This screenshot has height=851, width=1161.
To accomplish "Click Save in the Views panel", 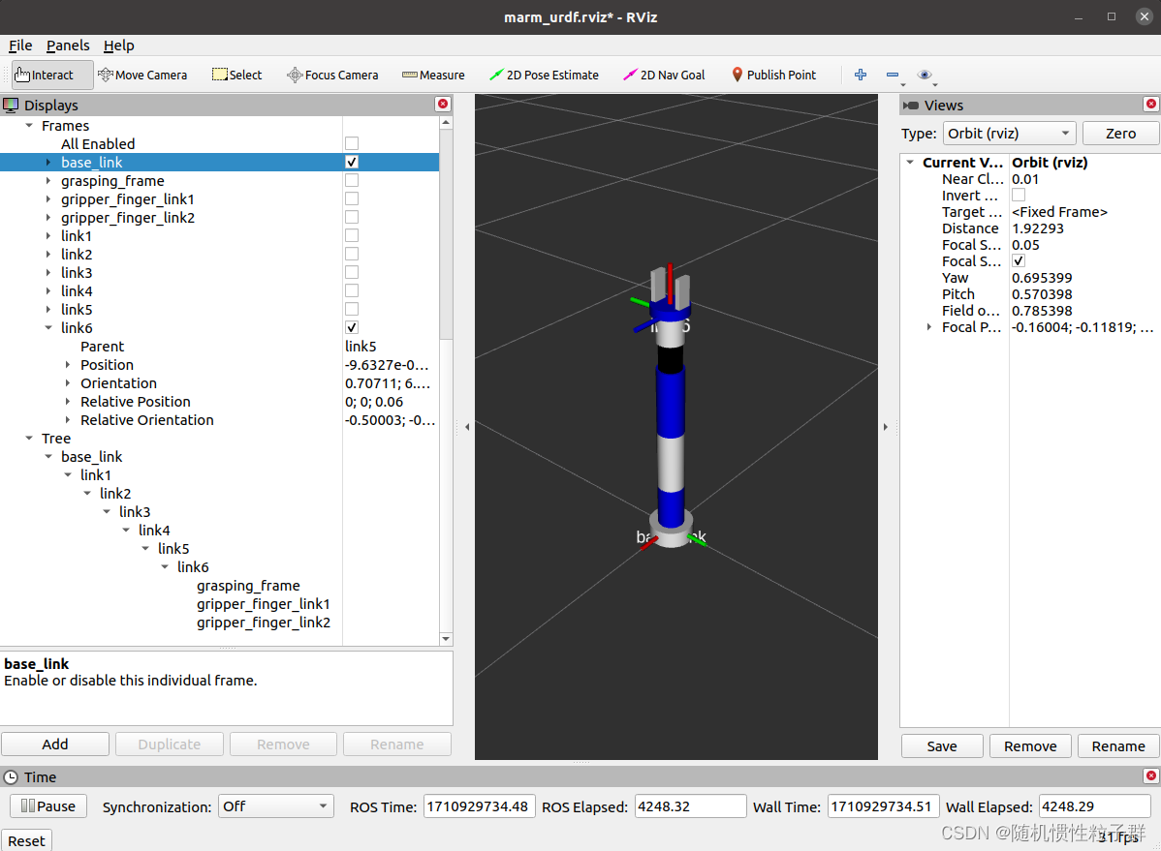I will point(942,745).
